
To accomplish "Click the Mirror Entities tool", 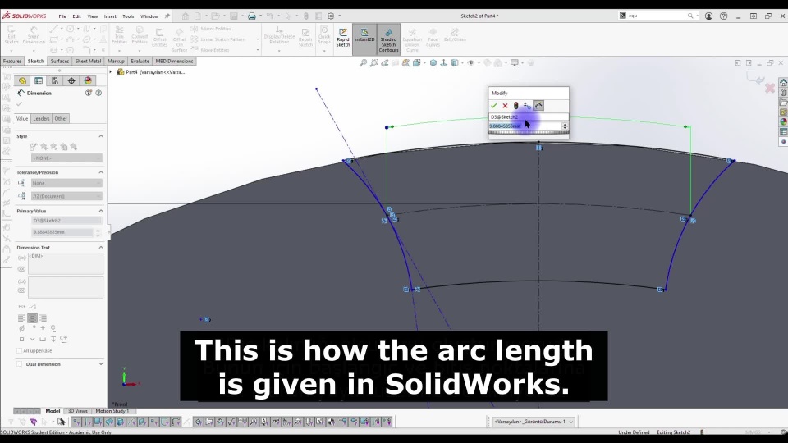I will click(x=211, y=29).
